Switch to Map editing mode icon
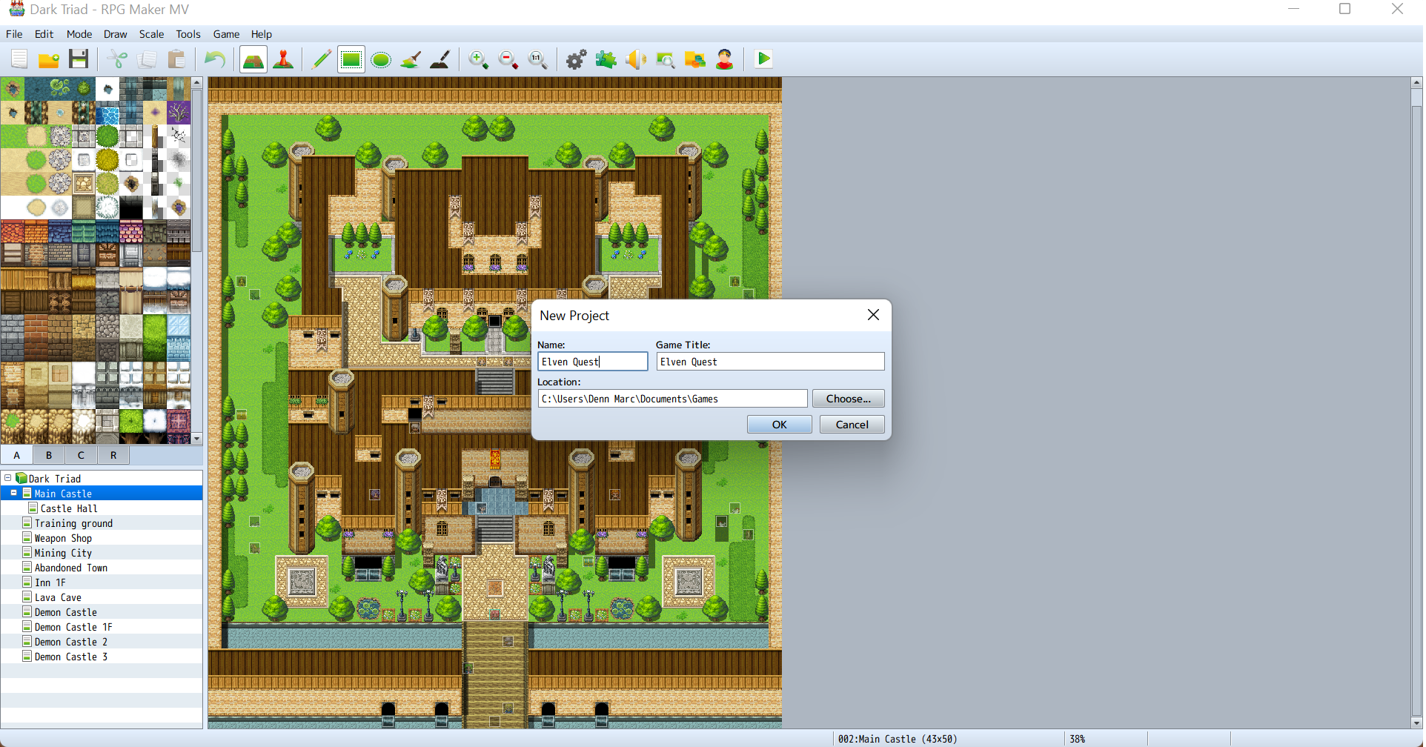This screenshot has height=747, width=1426. click(x=253, y=59)
